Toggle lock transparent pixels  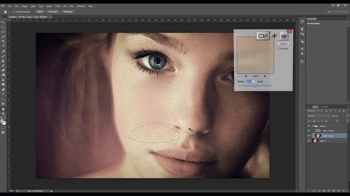click(x=314, y=121)
